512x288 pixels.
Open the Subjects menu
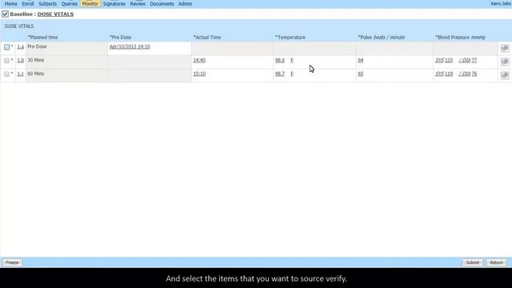[x=47, y=4]
